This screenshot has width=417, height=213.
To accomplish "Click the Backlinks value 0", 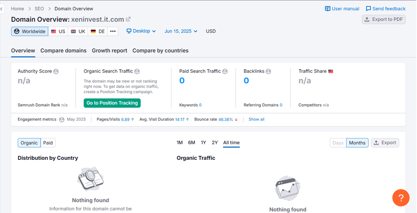I will pos(246,81).
